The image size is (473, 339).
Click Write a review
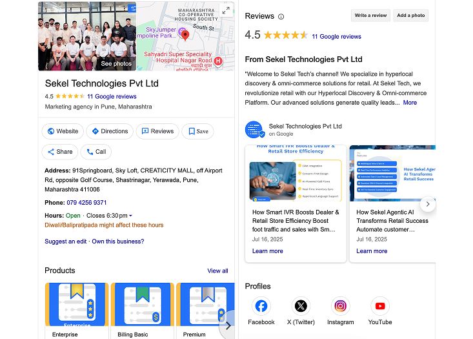[x=370, y=15]
